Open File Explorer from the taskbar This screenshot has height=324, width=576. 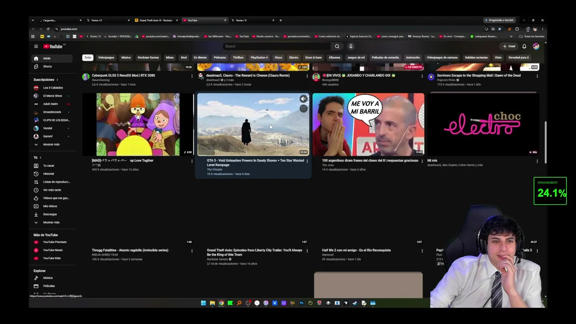[212, 303]
